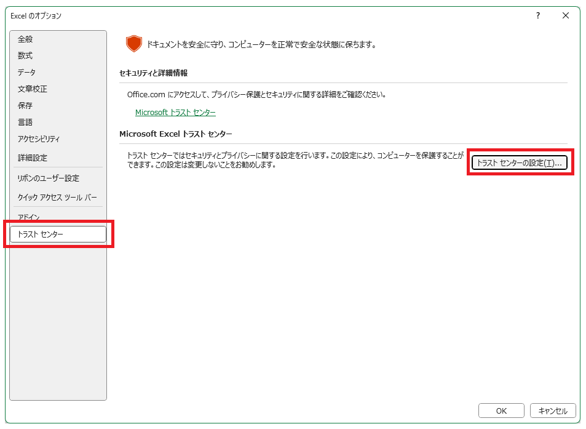This screenshot has width=586, height=429.
Task: Select クイック アクセス ツール バー category
Action: pyautogui.click(x=57, y=197)
